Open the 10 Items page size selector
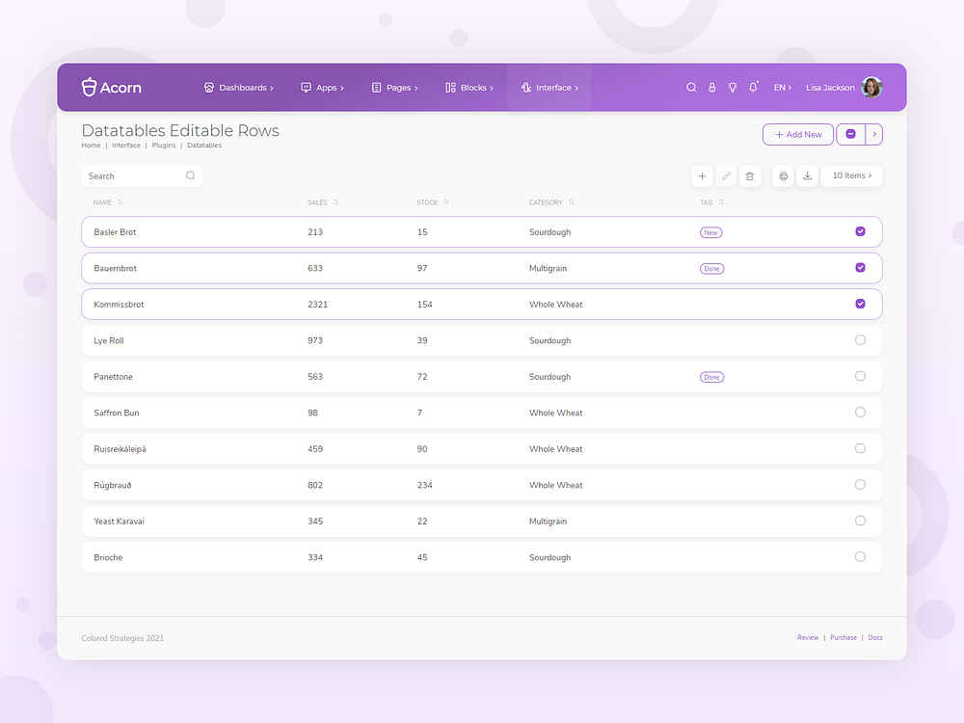 click(851, 175)
